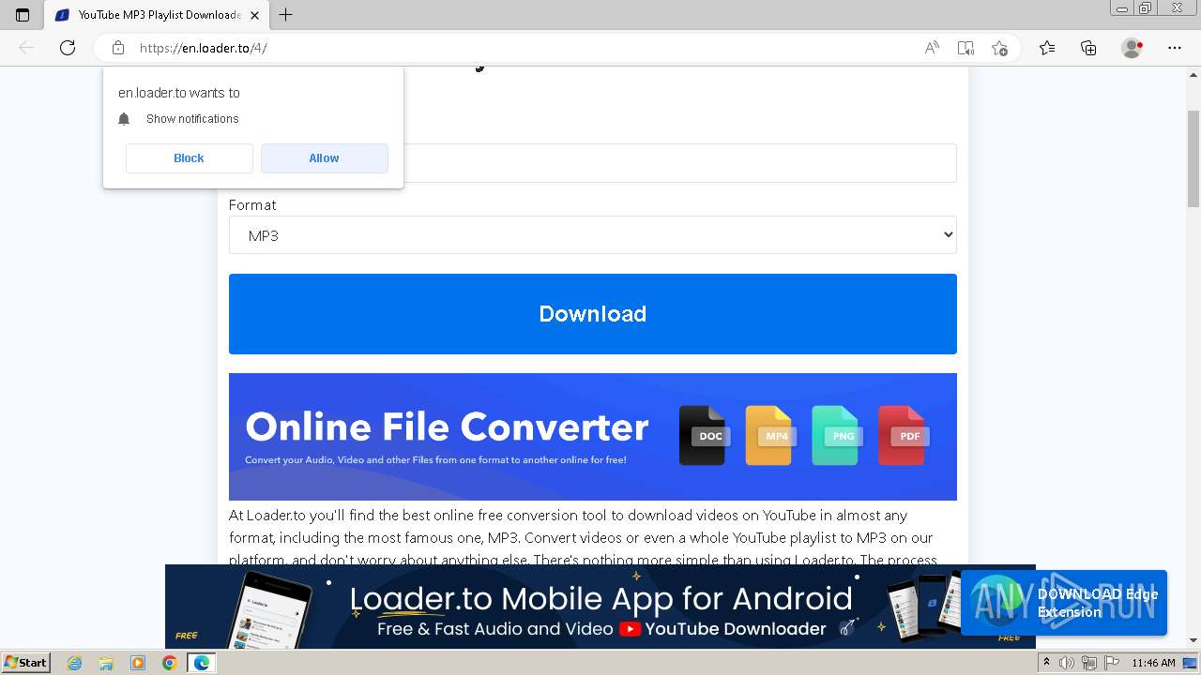Click the network tray icon
This screenshot has width=1201, height=675.
pyautogui.click(x=1089, y=663)
